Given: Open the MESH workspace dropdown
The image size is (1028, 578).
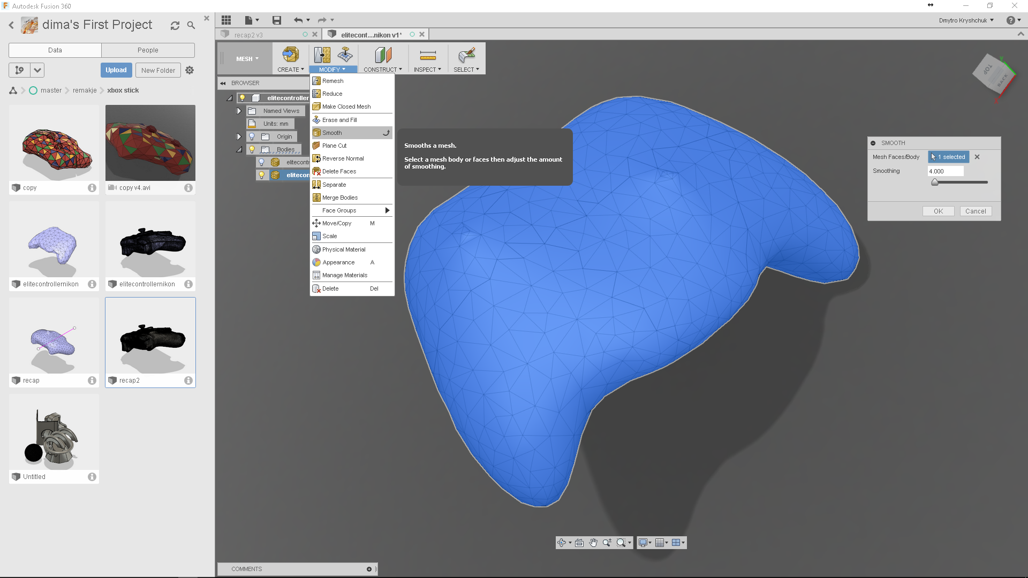Looking at the screenshot, I should [247, 59].
